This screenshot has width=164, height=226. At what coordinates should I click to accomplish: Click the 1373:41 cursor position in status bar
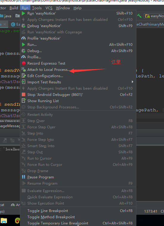151,211
